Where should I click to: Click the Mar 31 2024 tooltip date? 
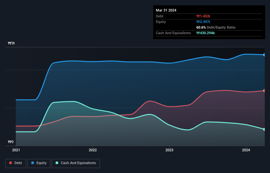tap(166, 10)
